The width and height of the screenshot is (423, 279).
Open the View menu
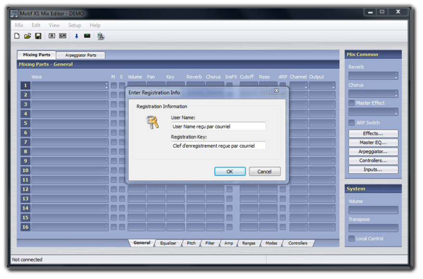(x=54, y=25)
